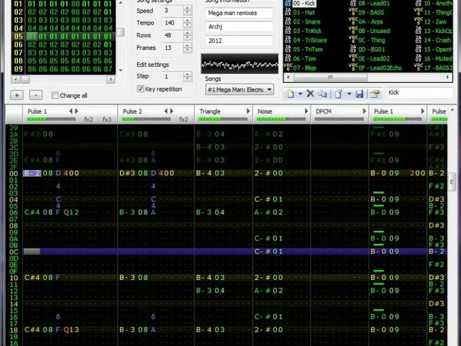Viewport: 461px width, 346px height.
Task: Expand Pulse 1 effect columns arrow
Action: pos(77,111)
